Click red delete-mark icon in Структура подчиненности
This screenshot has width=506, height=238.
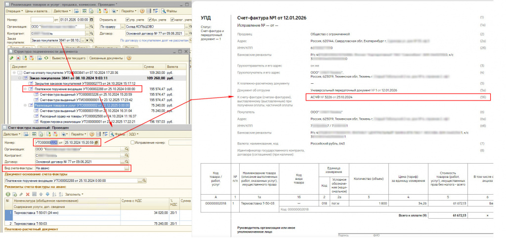coord(18,58)
